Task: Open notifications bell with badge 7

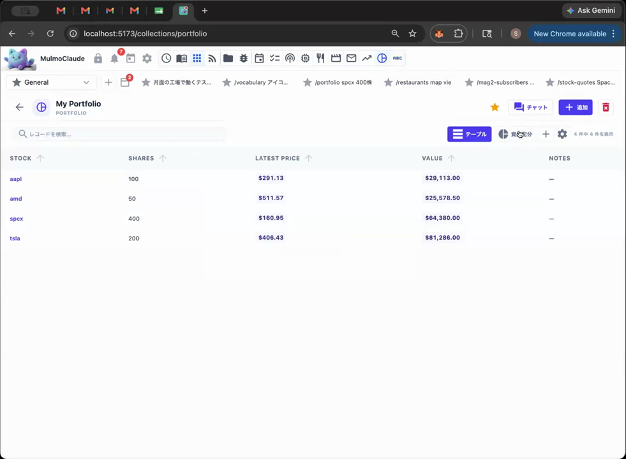Action: point(115,58)
